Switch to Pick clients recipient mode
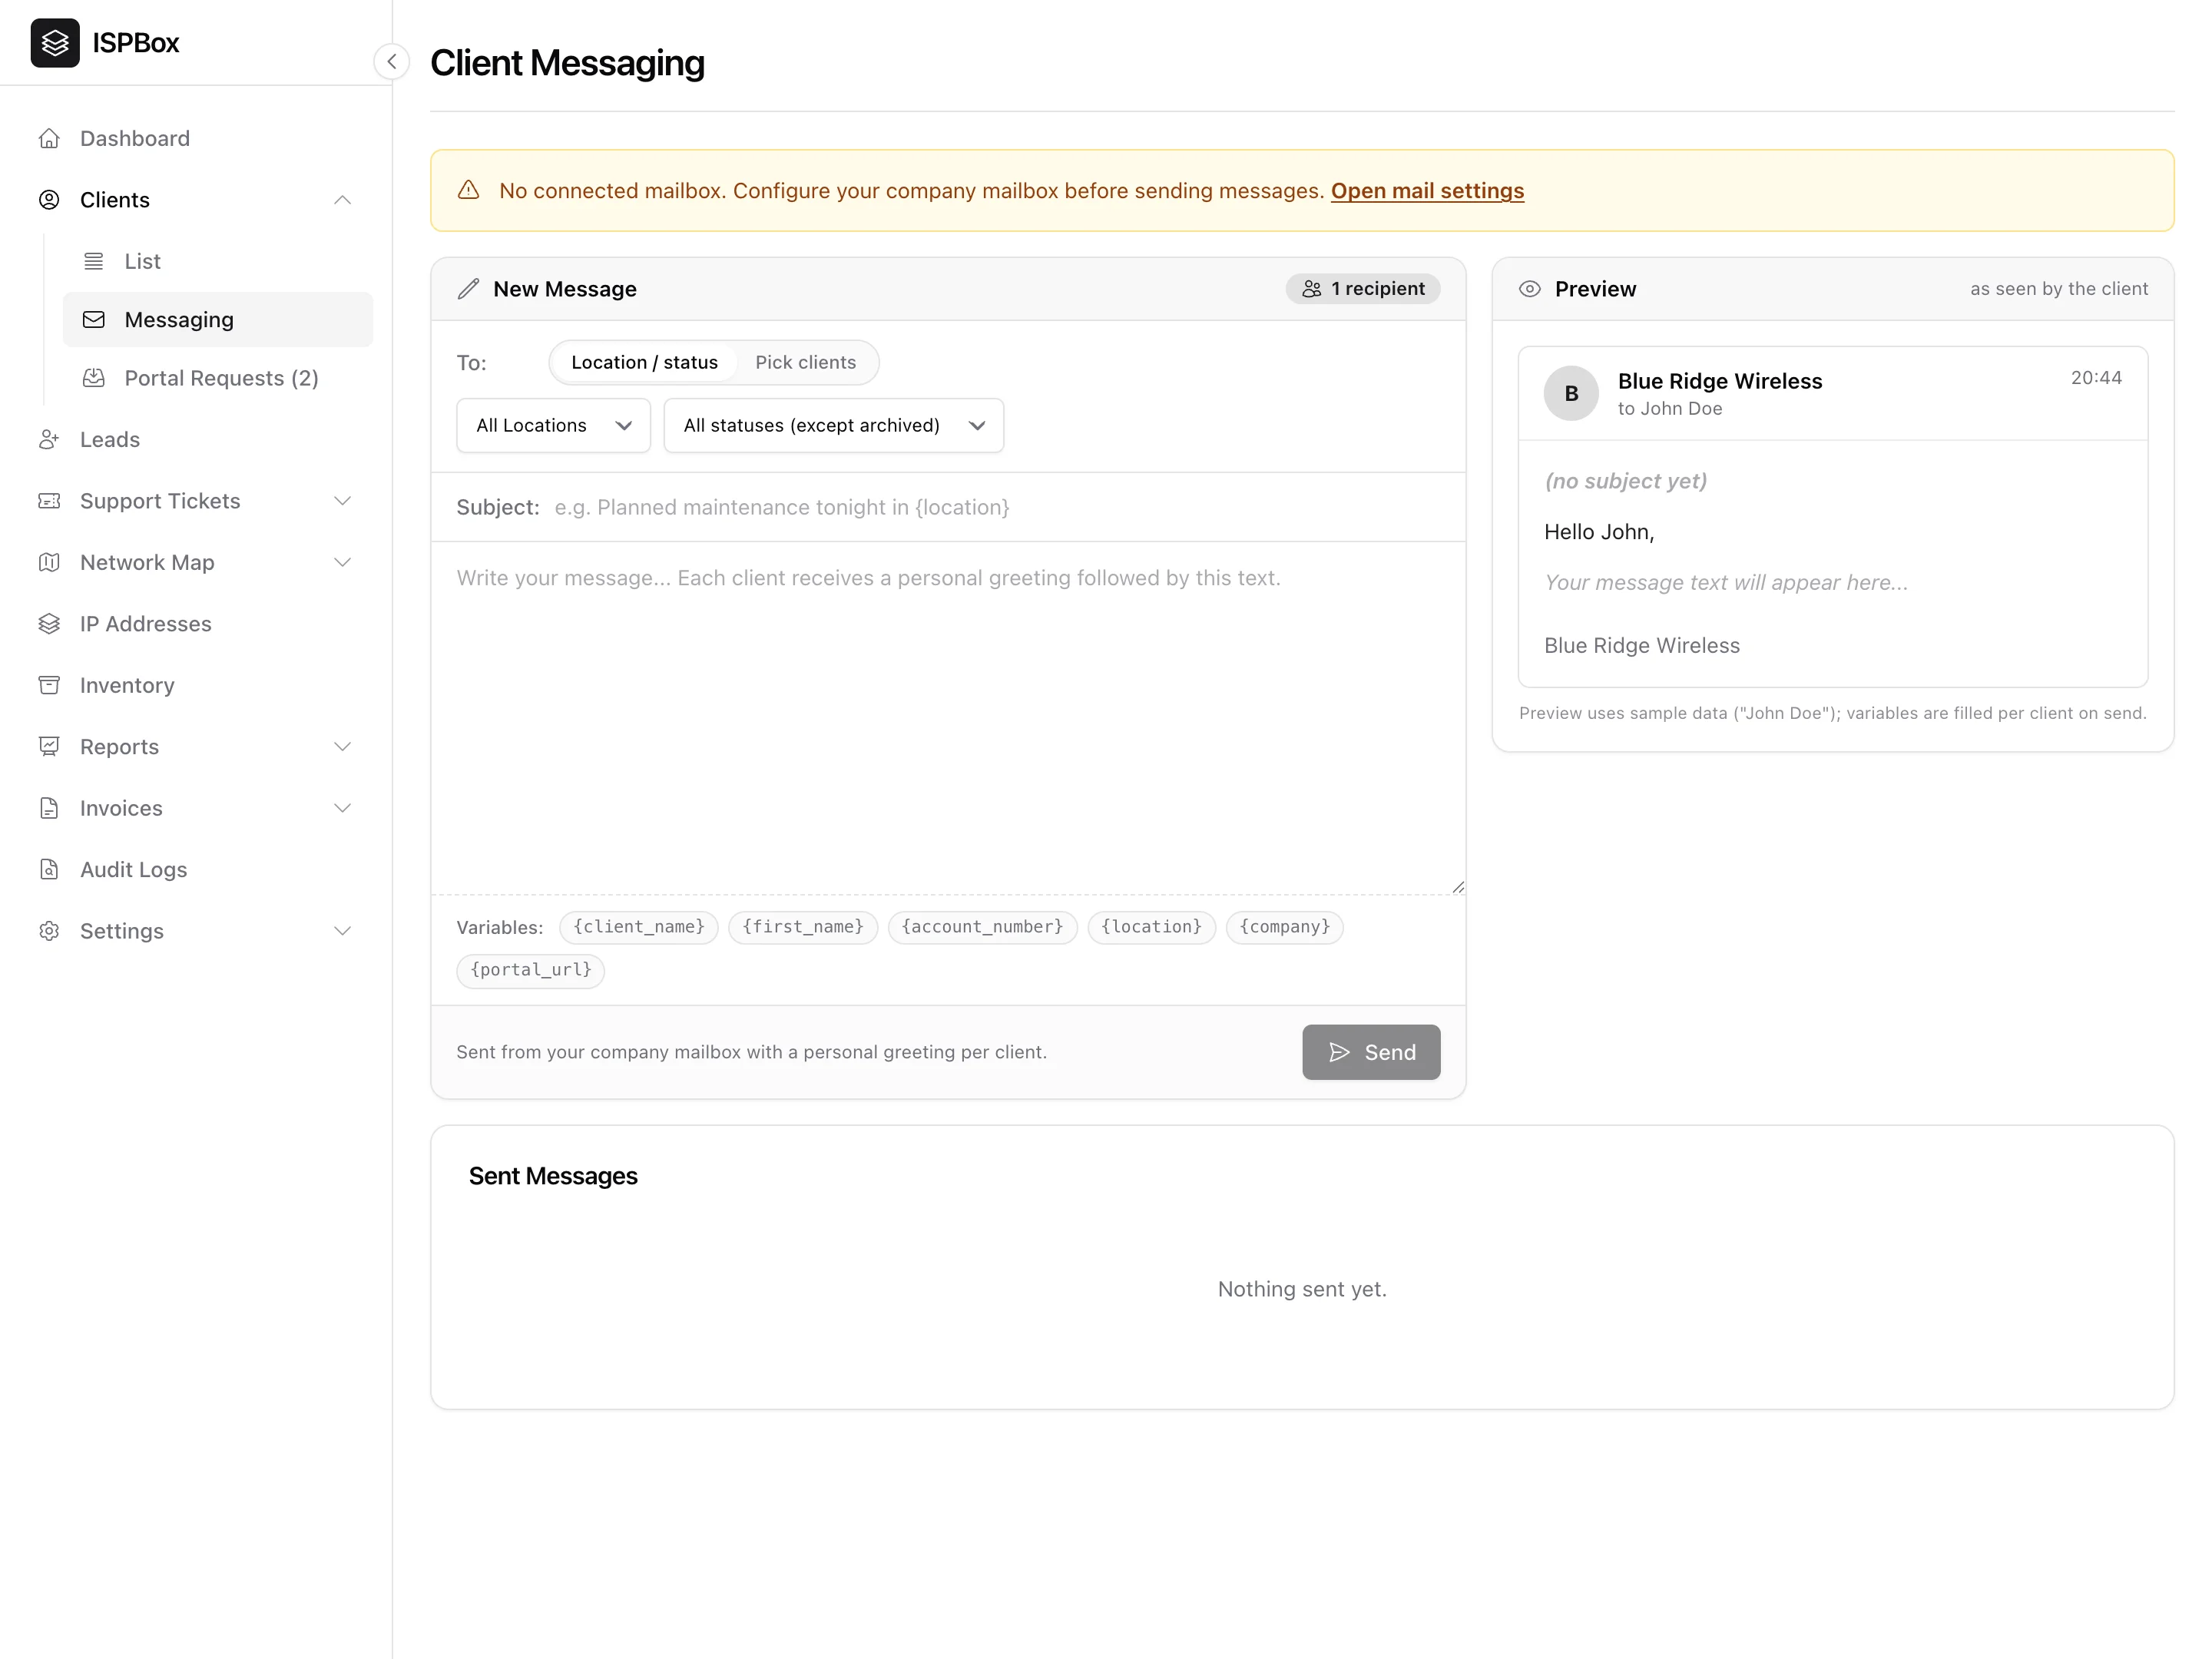 point(805,362)
